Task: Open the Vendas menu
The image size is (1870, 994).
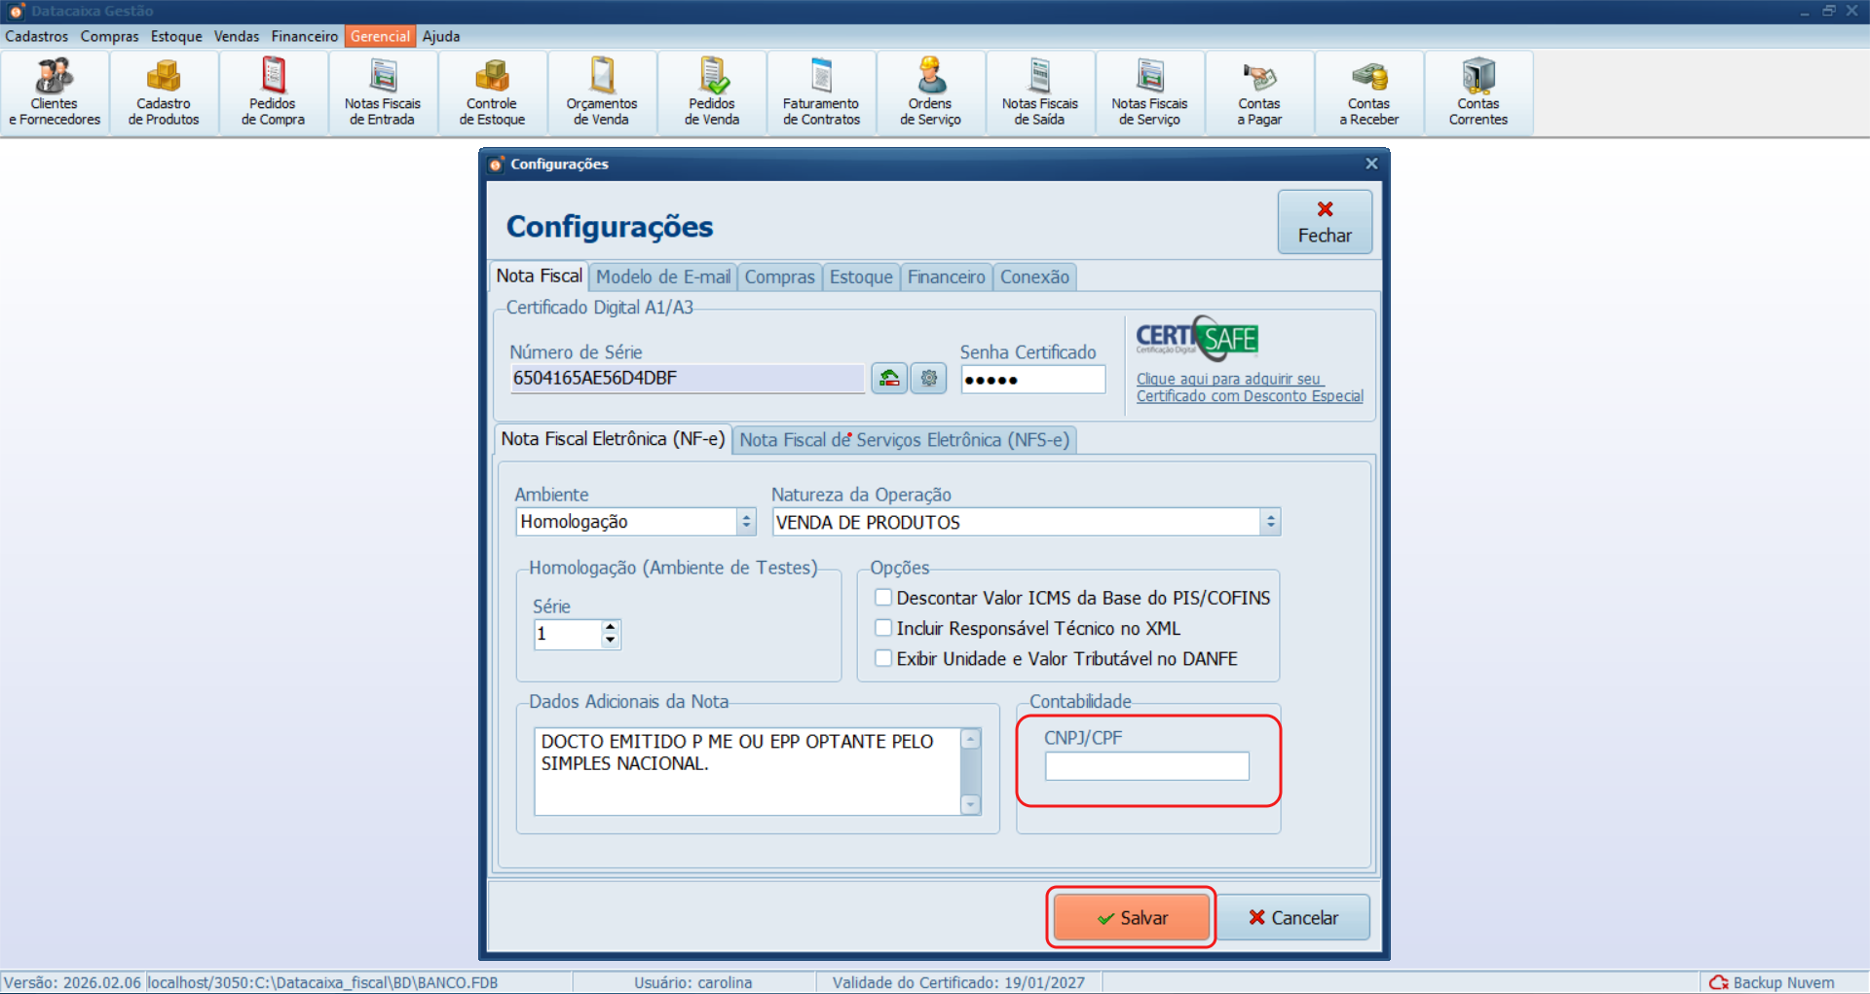Action: coord(237,36)
